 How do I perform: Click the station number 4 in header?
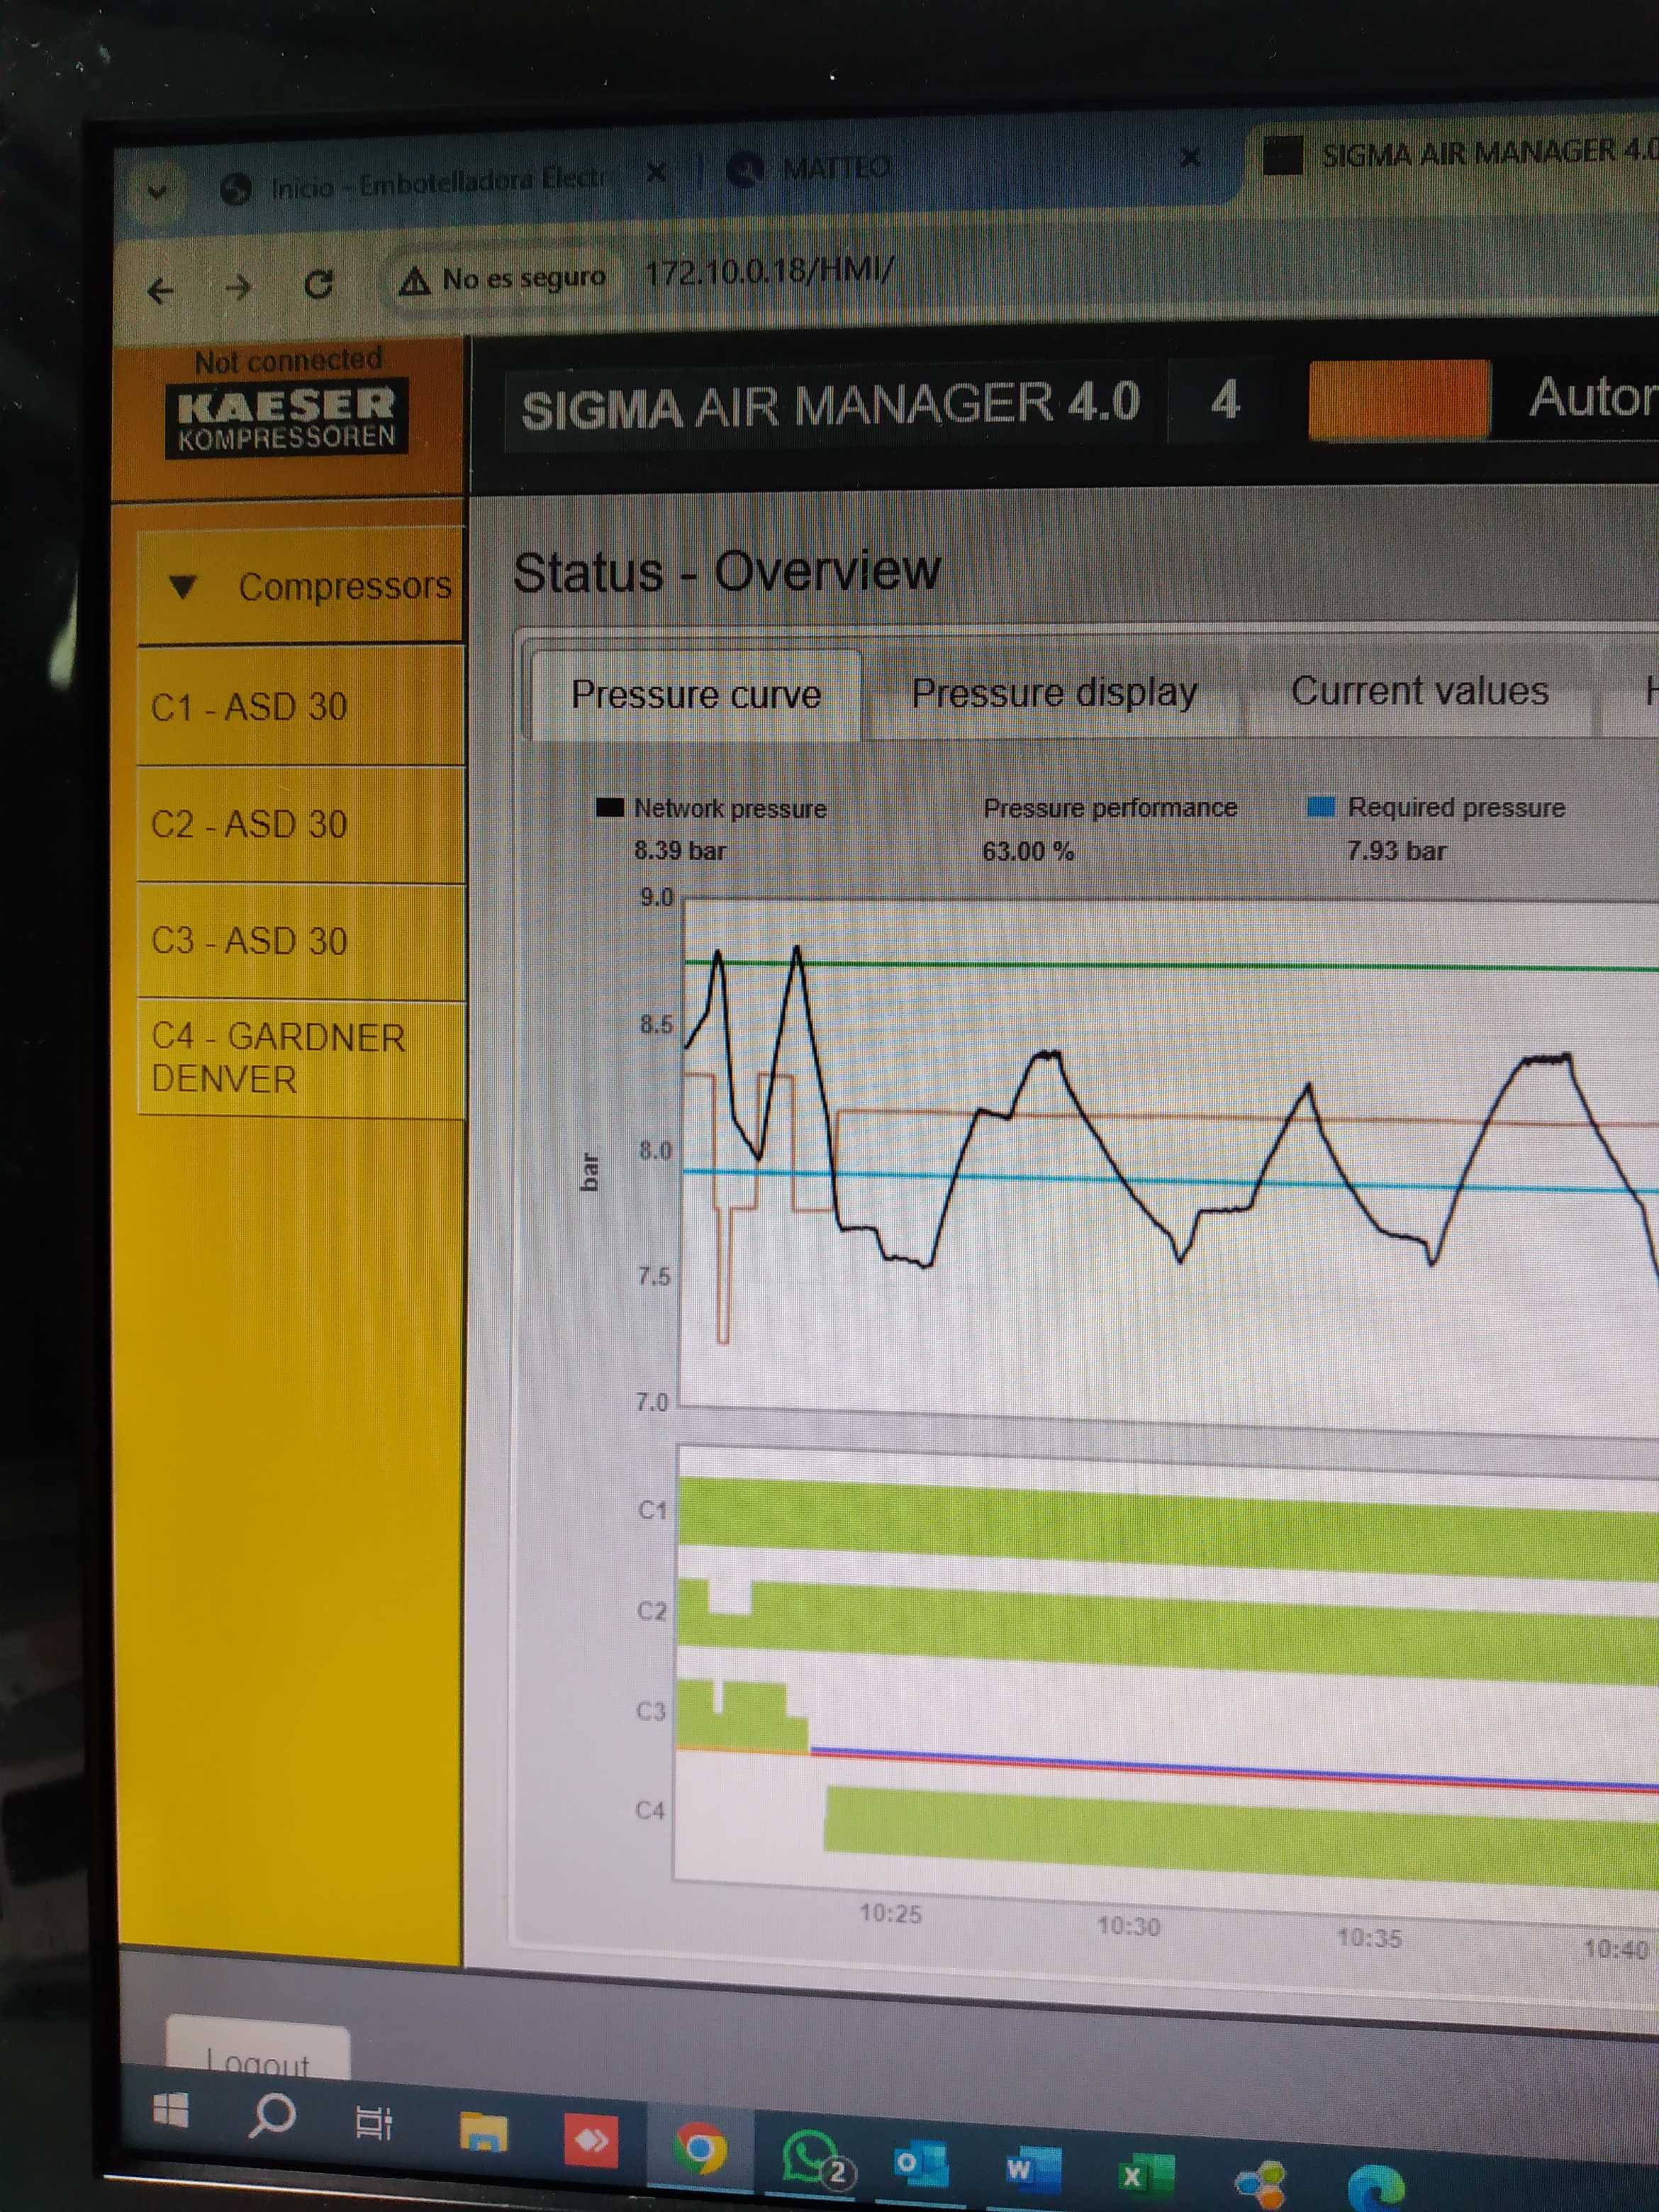click(x=1225, y=401)
